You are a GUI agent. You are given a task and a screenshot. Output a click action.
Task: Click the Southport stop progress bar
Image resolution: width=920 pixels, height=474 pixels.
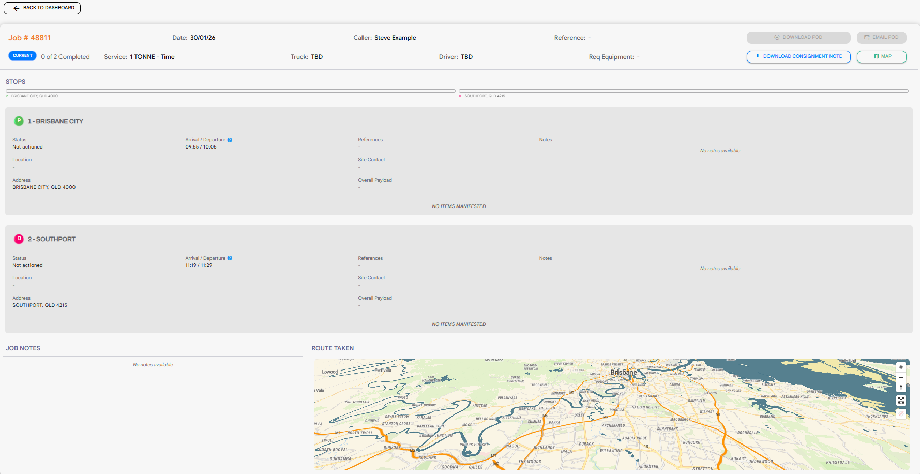click(683, 91)
